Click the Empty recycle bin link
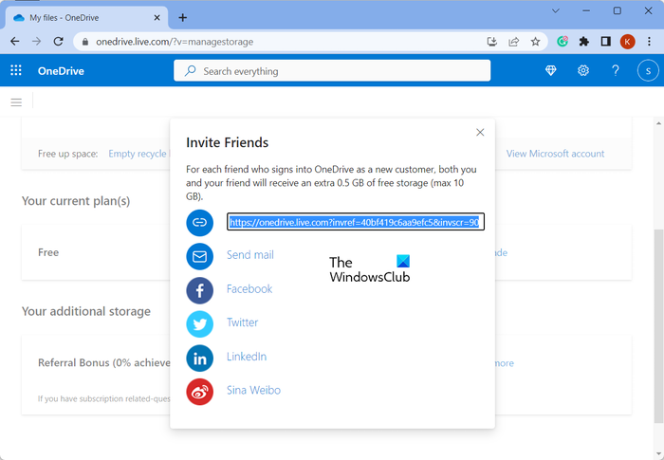 [138, 154]
